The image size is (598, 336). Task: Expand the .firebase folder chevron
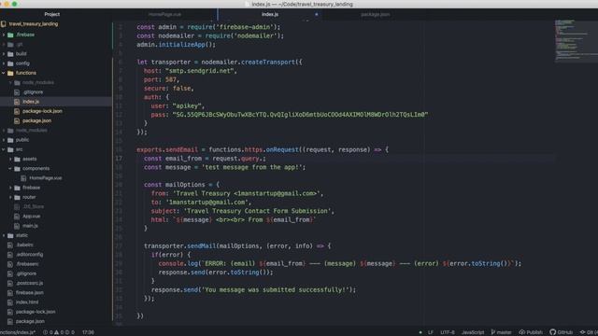coord(4,35)
